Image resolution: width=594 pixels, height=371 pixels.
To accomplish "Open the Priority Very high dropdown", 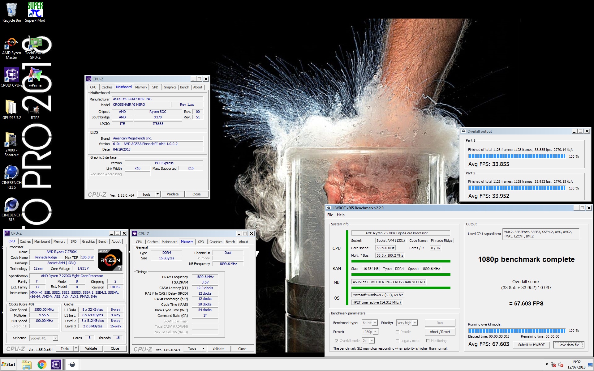I will coord(407,323).
